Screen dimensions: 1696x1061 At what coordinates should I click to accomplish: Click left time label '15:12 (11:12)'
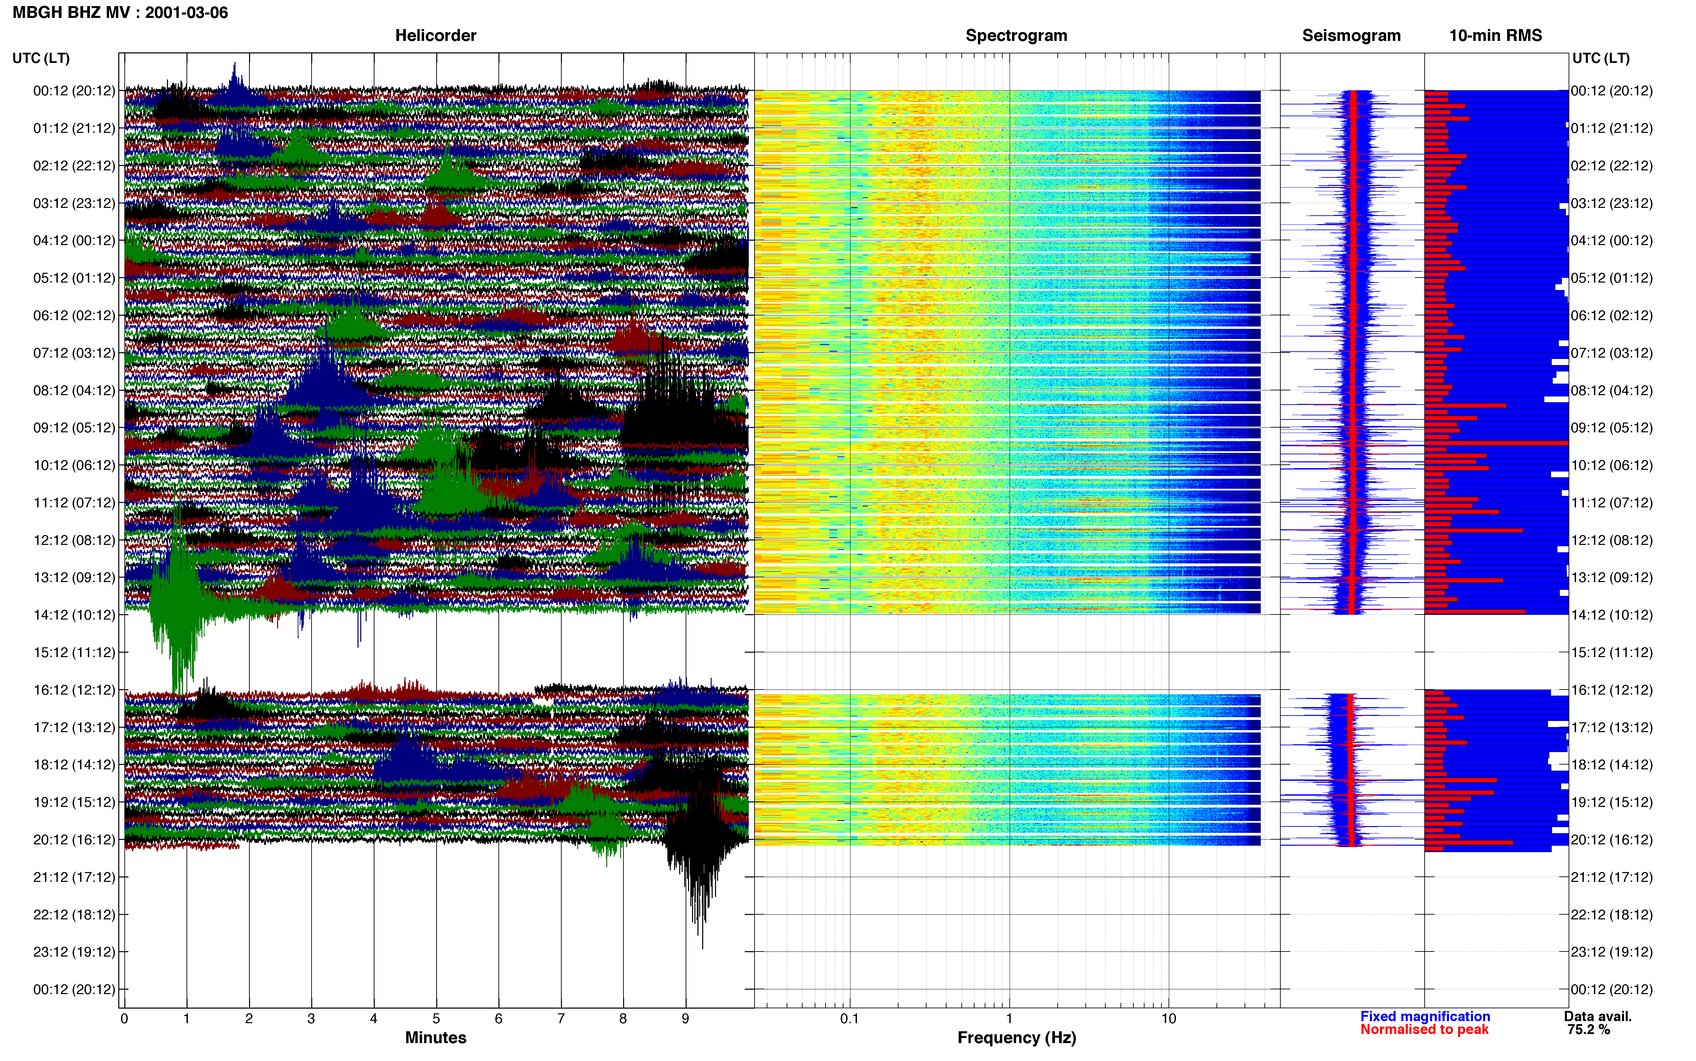(x=74, y=653)
